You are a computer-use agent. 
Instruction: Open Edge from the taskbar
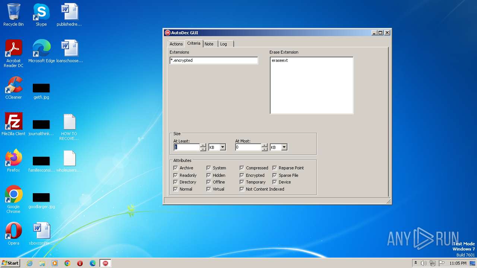pyautogui.click(x=93, y=263)
